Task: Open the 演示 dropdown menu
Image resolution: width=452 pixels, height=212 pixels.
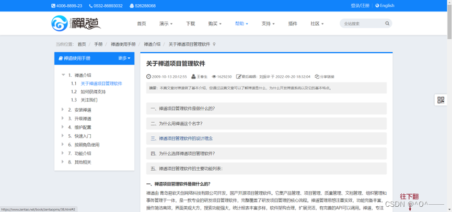Action: click(x=166, y=23)
